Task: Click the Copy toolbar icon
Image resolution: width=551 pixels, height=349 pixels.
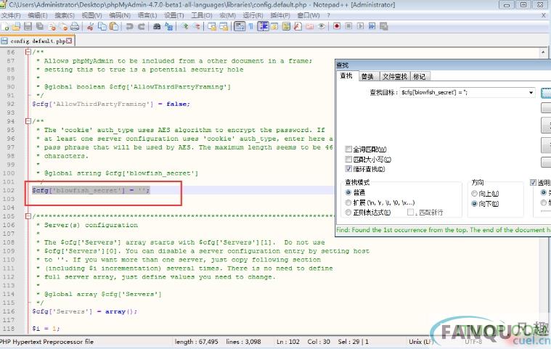Action: (102, 26)
